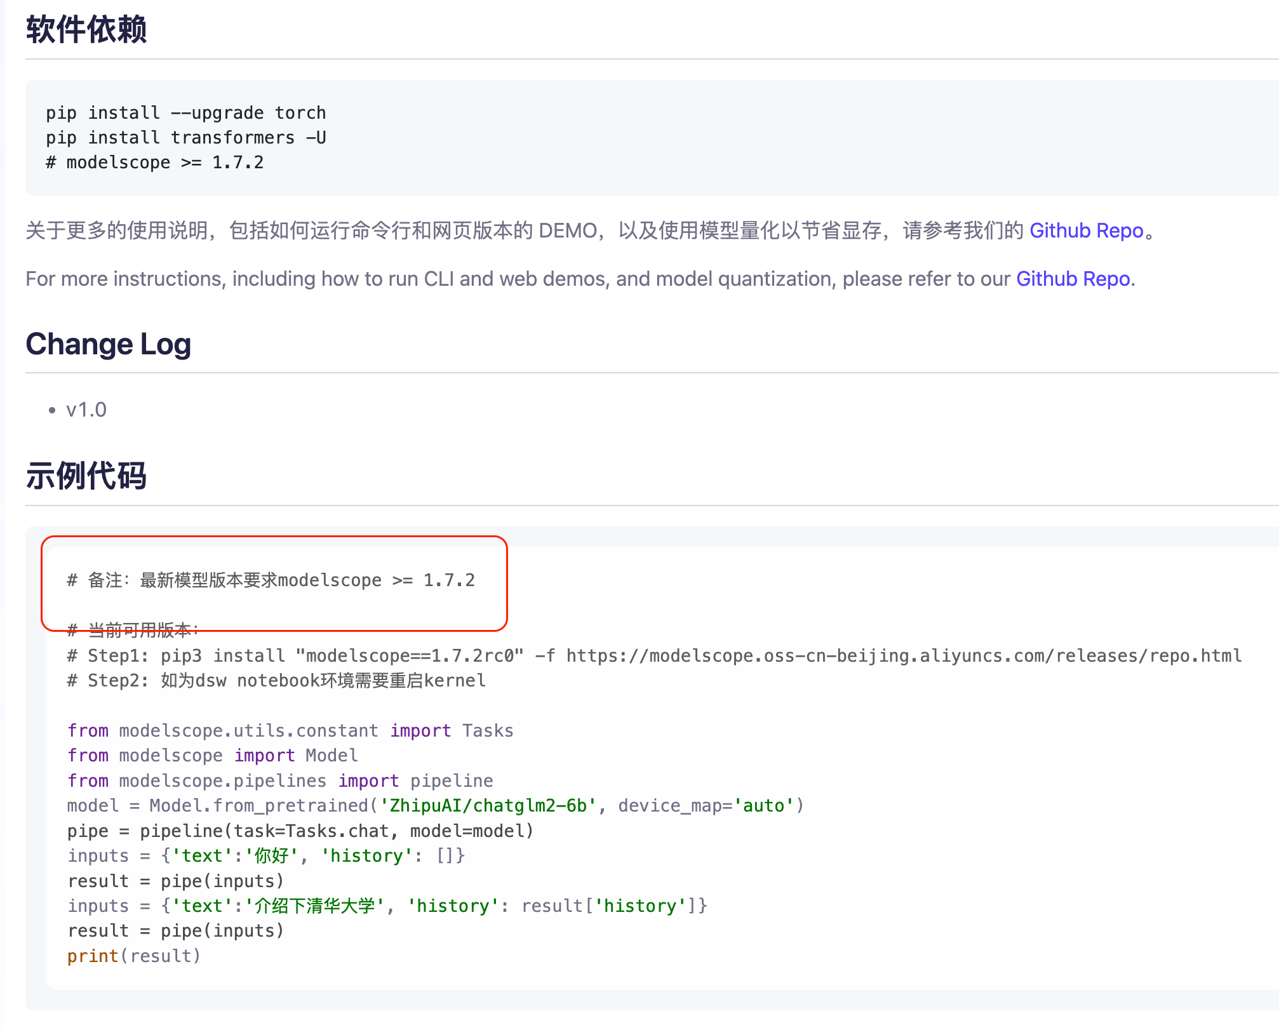Click the Model.from_pretrained 'ZhipuAI/chatglm2-6b' line
1279x1030 pixels.
[436, 806]
